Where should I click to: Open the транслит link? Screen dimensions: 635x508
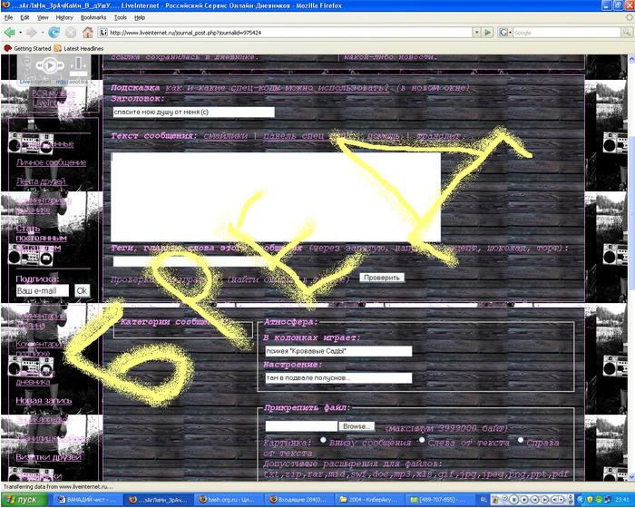click(x=438, y=136)
